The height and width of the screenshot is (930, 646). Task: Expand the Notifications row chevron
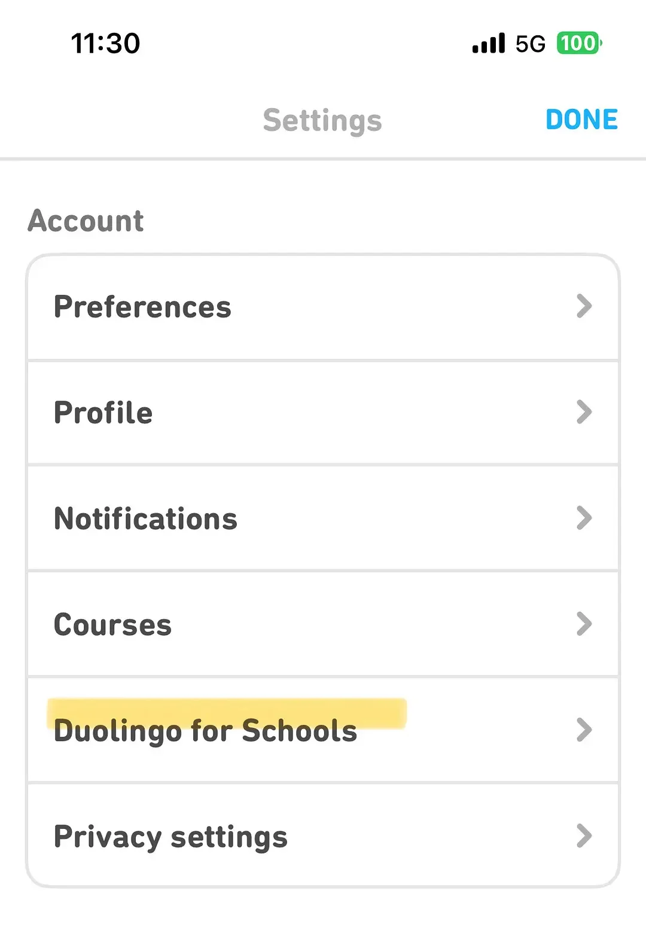pyautogui.click(x=584, y=518)
